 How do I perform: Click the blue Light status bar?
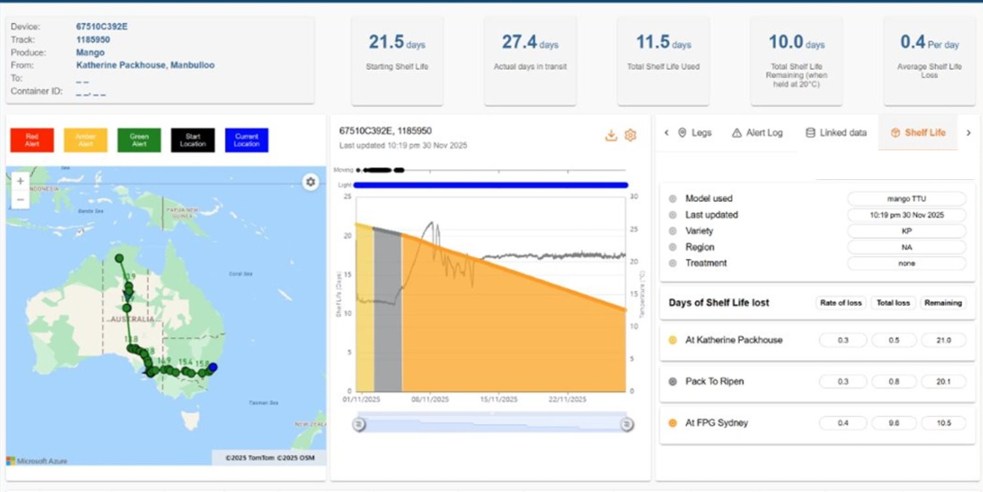pyautogui.click(x=491, y=185)
